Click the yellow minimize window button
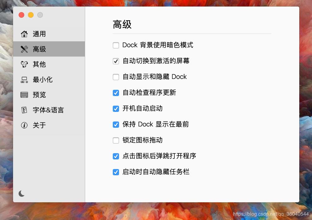Image resolution: width=312 pixels, height=220 pixels. click(30, 15)
